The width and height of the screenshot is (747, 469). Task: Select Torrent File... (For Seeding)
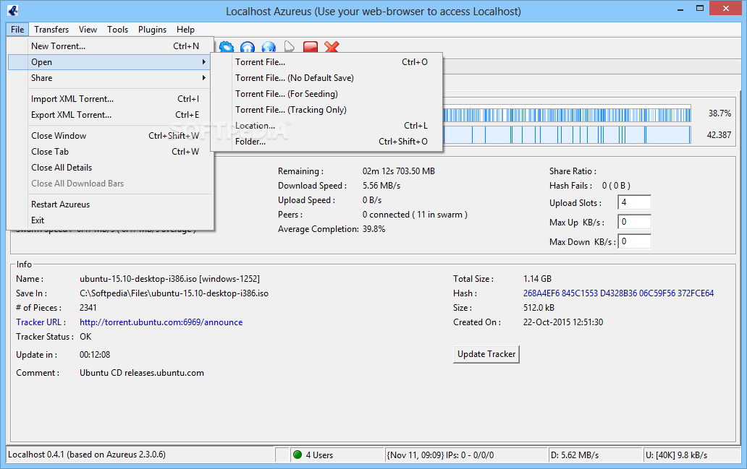tap(327, 94)
